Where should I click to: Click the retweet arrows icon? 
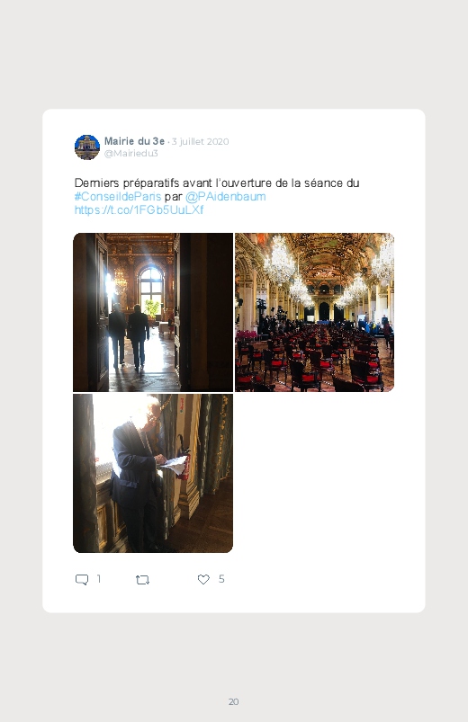pos(142,580)
